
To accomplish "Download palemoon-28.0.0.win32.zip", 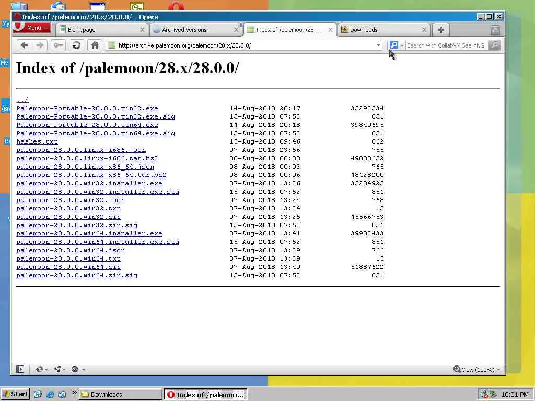I will pos(68,217).
